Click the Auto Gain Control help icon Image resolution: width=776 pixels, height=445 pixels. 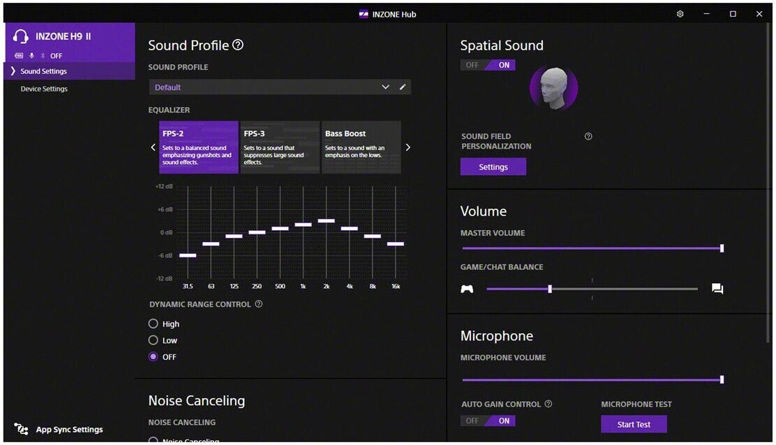tap(549, 404)
